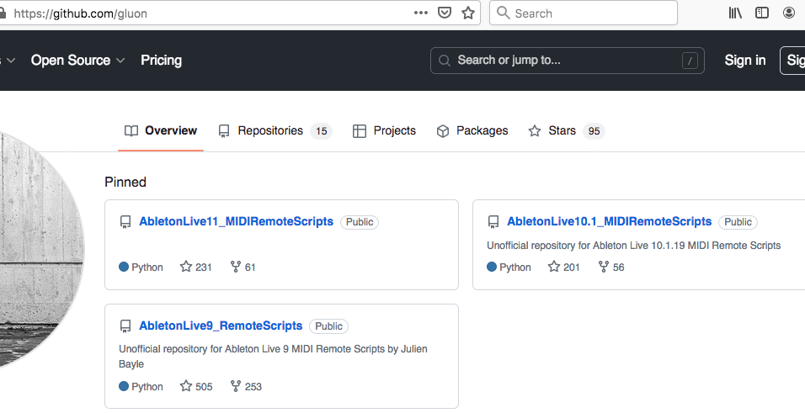Click the Overview book icon
Viewport: 805px width, 413px height.
[131, 131]
